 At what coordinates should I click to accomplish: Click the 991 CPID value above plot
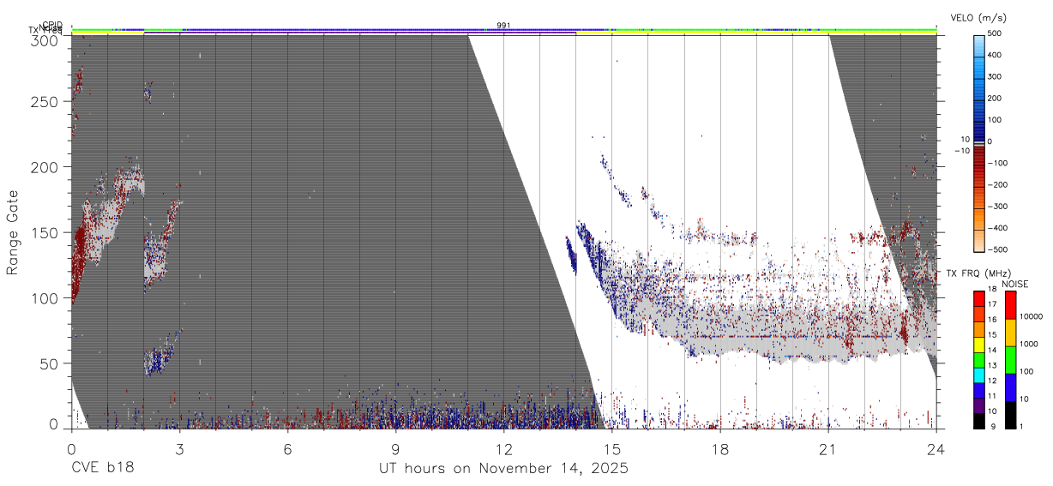point(503,25)
